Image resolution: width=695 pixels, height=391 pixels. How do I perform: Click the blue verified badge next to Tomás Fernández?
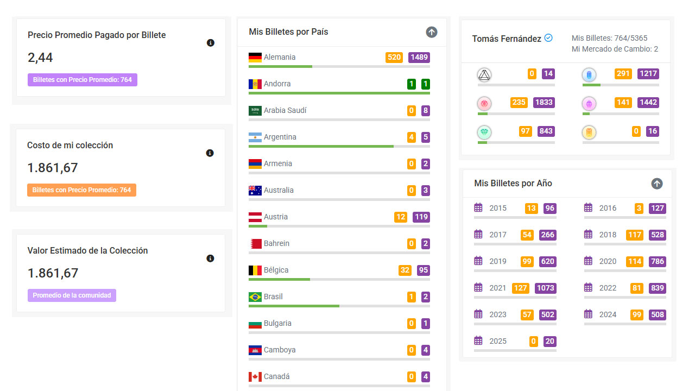548,38
